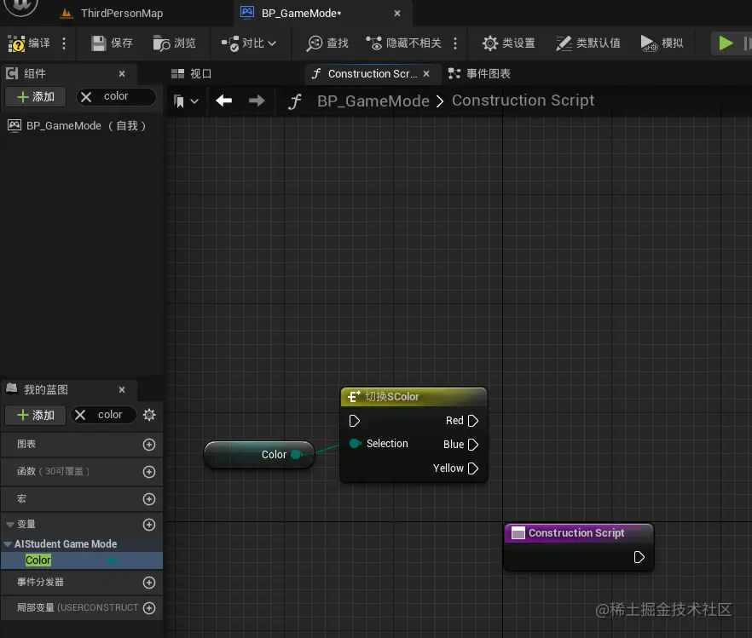
Task: Add event dispatcher with 事件分发器 plus
Action: 149,583
